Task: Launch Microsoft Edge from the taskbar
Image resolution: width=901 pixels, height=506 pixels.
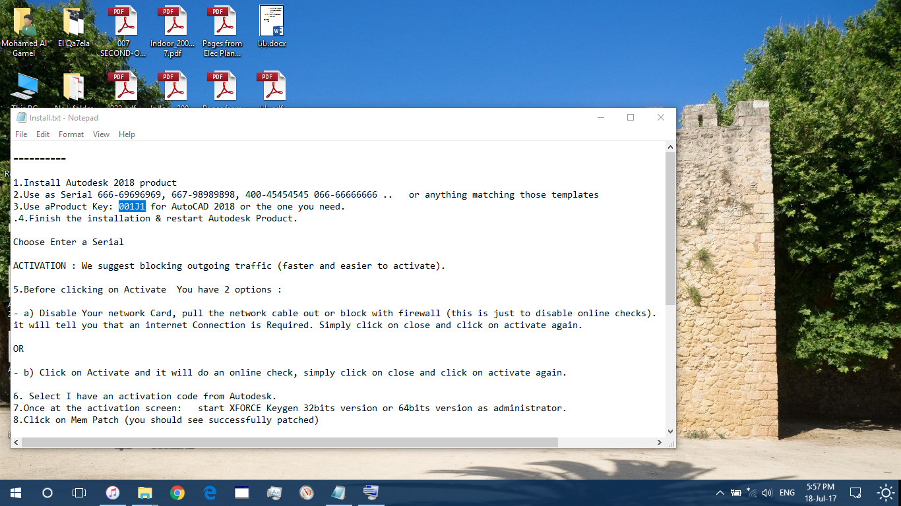Action: (x=210, y=493)
